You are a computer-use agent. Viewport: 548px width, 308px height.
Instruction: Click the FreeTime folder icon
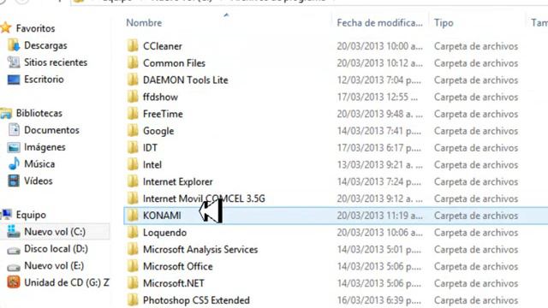[133, 114]
